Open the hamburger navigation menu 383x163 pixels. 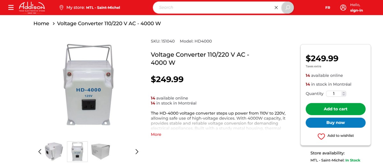(11, 7)
